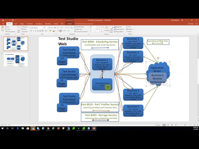Expand Shape Fill options

(118, 27)
